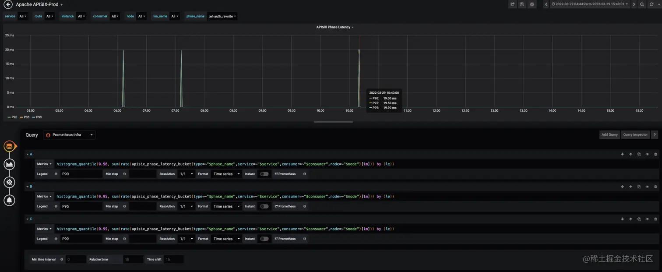Click the Add Query button

pos(609,135)
